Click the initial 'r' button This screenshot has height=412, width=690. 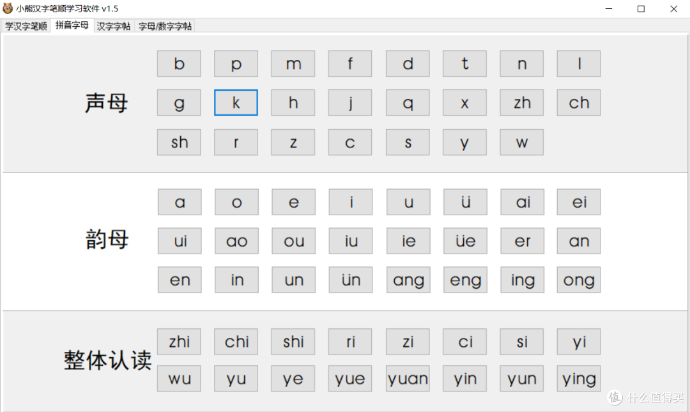click(236, 142)
